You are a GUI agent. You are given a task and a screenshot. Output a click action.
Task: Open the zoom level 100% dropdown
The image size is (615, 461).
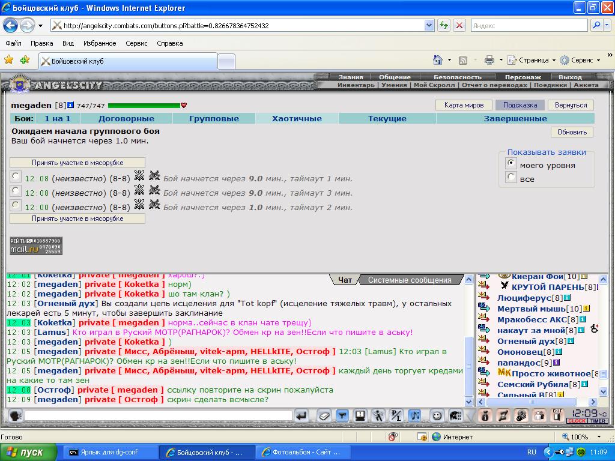click(x=599, y=437)
